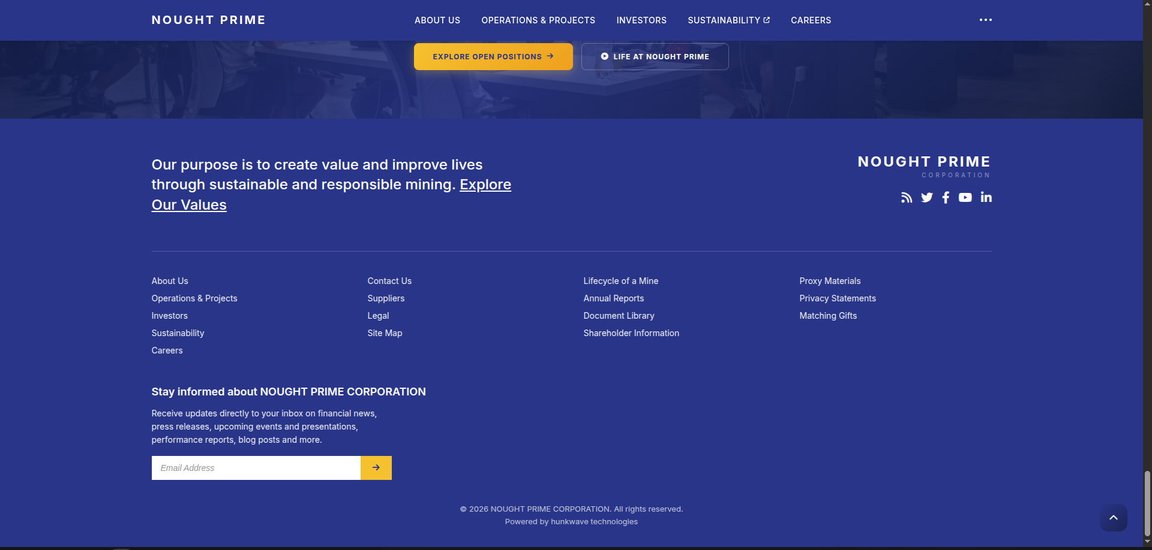Follow the Explore Our Values link
Screen dimensions: 1152x550
(485, 185)
